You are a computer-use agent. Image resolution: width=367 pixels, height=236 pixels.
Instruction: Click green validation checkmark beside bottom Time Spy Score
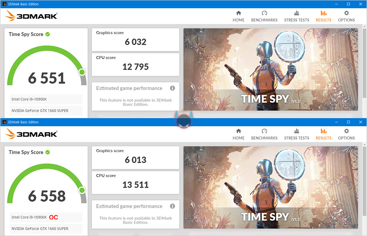(x=48, y=152)
